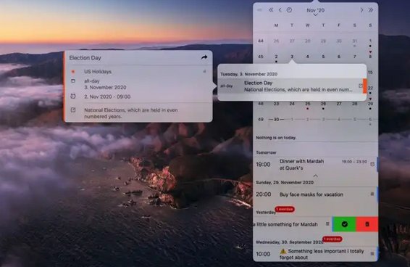Select Sunday November 29 in the calendar

point(370,104)
